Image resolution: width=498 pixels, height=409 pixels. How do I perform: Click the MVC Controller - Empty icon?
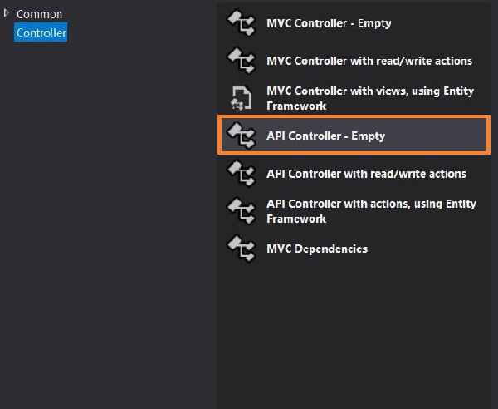pos(241,23)
